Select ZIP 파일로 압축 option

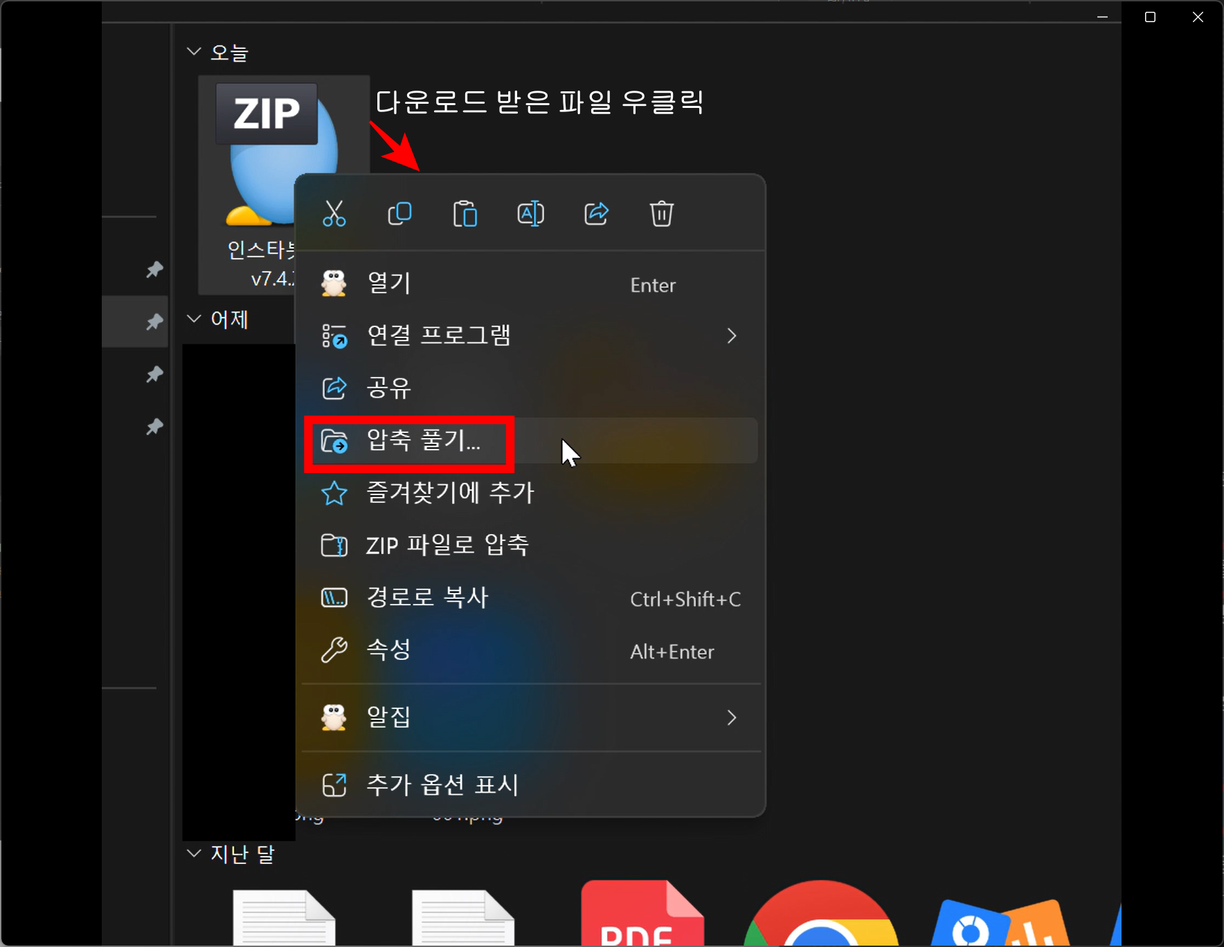(530, 545)
